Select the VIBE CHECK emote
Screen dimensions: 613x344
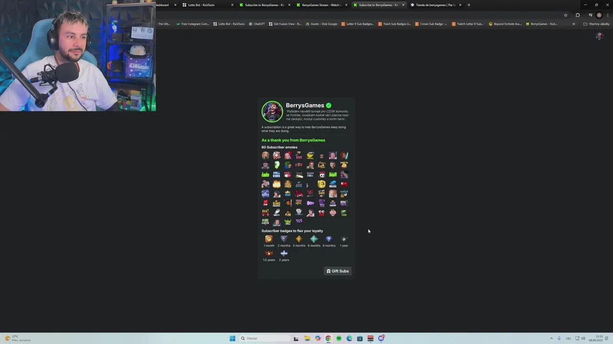point(265,222)
